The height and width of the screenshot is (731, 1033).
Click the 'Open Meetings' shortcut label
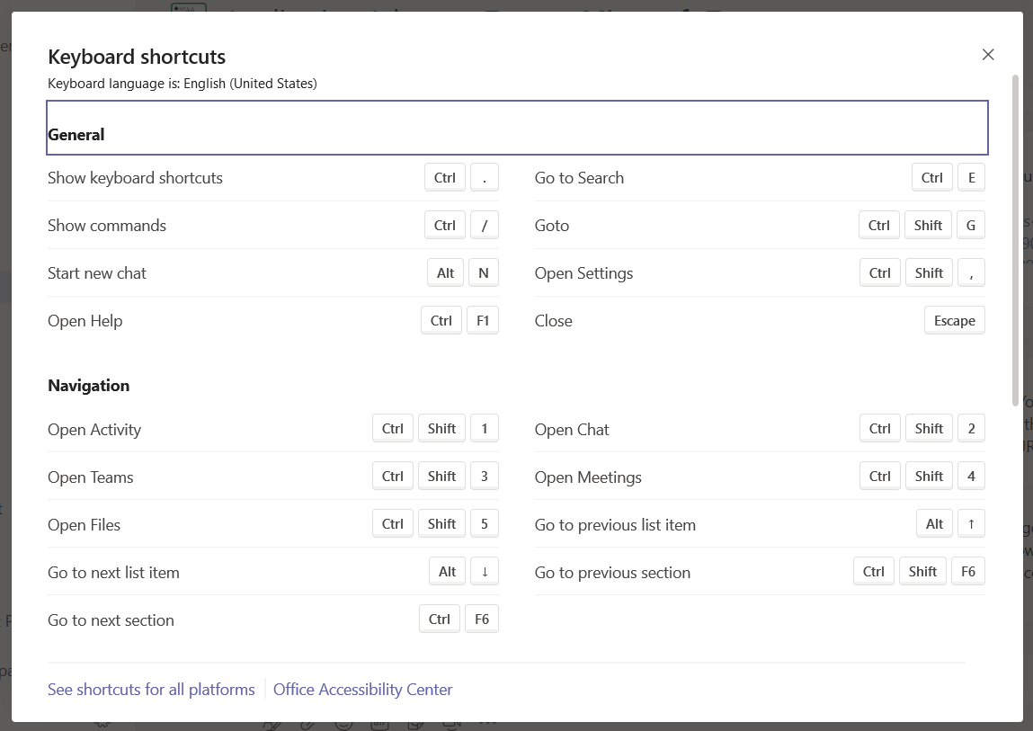[588, 477]
